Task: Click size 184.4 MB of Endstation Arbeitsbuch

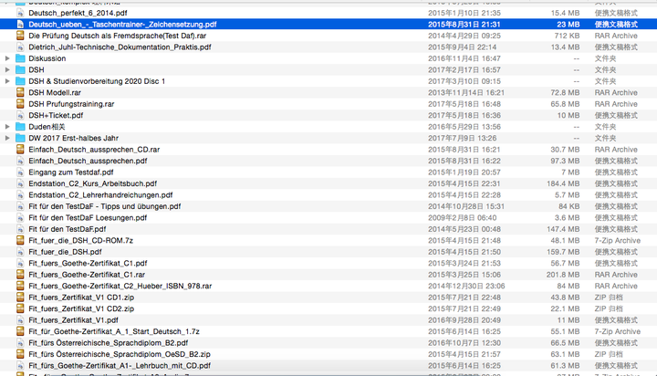Action: click(x=563, y=183)
